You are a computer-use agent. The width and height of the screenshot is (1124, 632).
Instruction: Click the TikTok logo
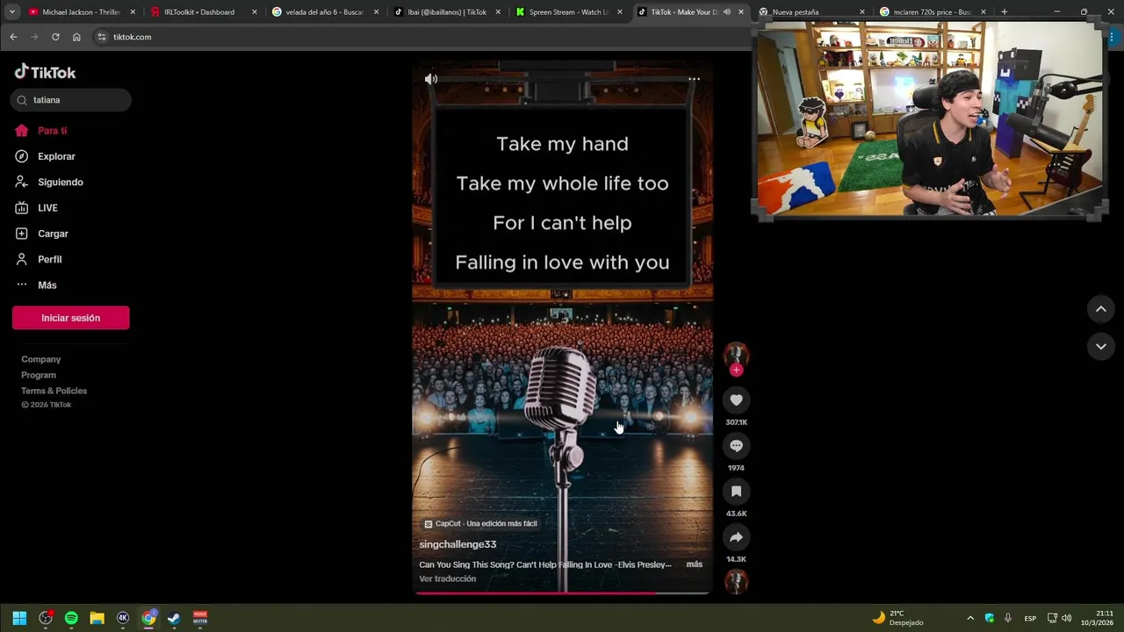(45, 72)
